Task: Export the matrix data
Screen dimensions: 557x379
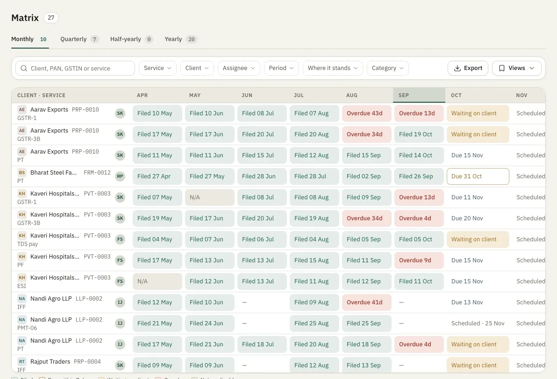Action: [468, 68]
